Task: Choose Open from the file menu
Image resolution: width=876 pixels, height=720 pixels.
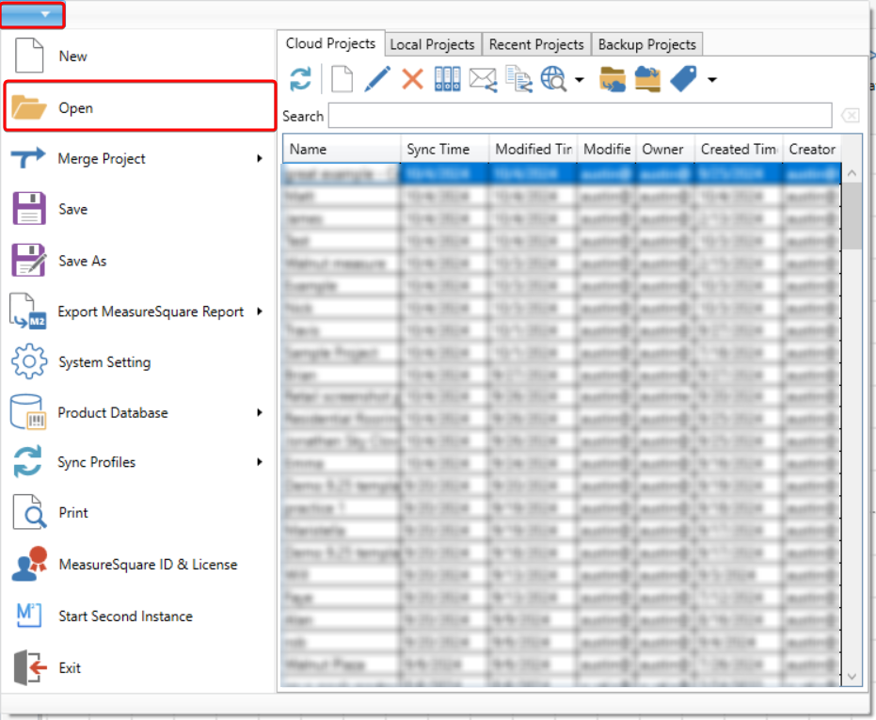Action: point(139,106)
